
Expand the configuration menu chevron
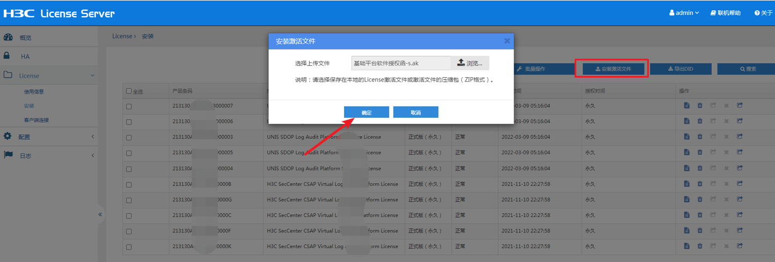[92, 137]
